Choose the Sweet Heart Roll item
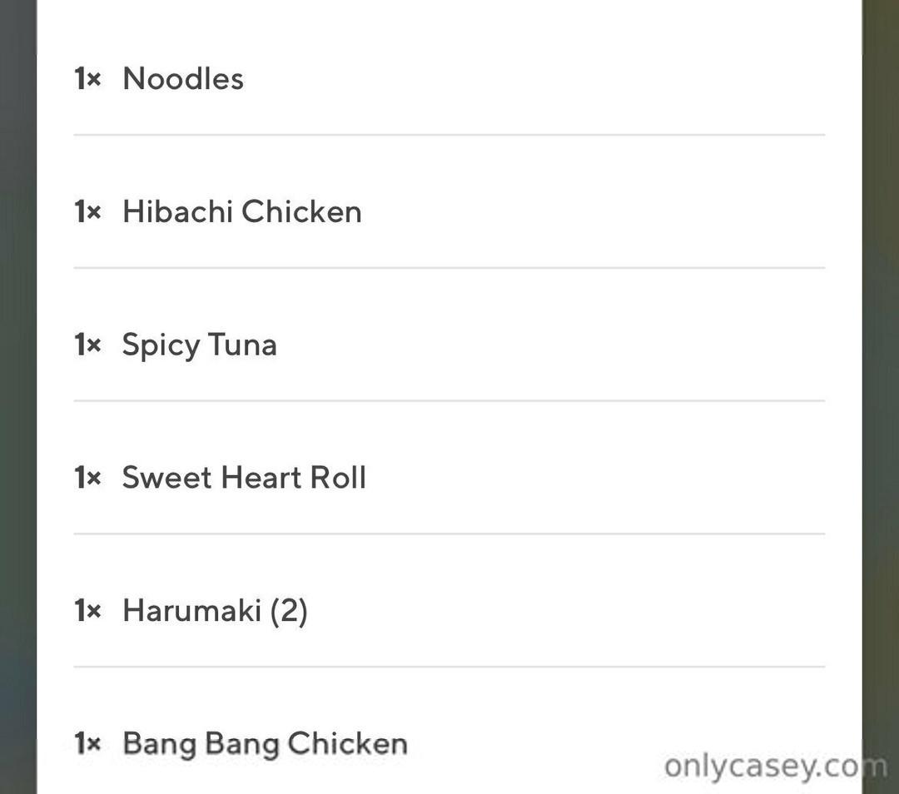The height and width of the screenshot is (794, 899). tap(244, 479)
